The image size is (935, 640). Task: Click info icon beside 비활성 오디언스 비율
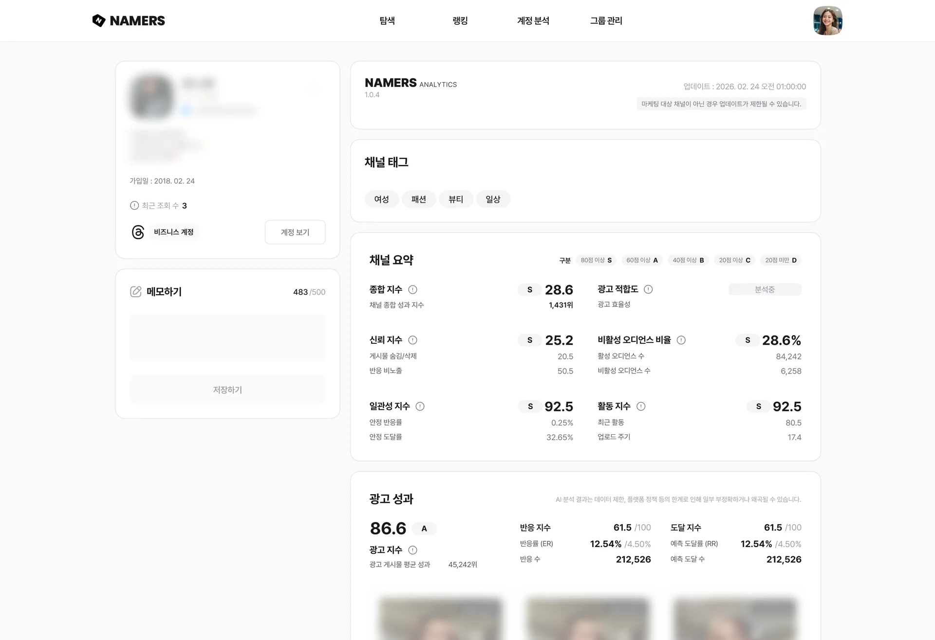point(681,340)
